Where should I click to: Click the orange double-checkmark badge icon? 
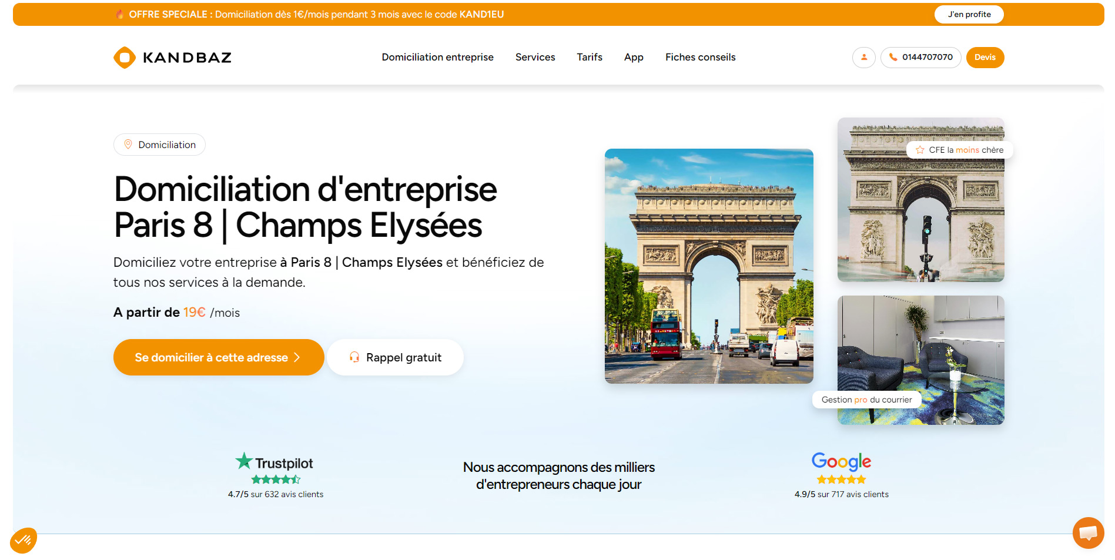coord(24,539)
